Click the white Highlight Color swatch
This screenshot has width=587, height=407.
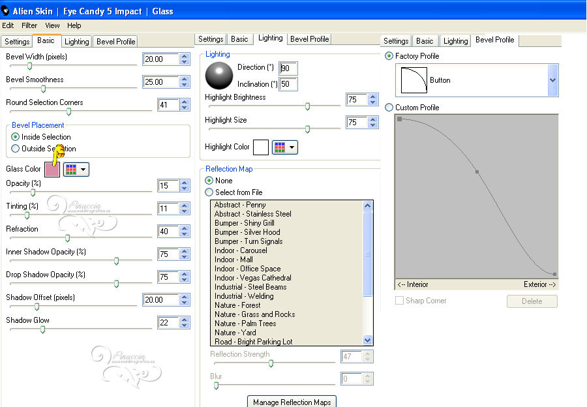click(x=261, y=147)
